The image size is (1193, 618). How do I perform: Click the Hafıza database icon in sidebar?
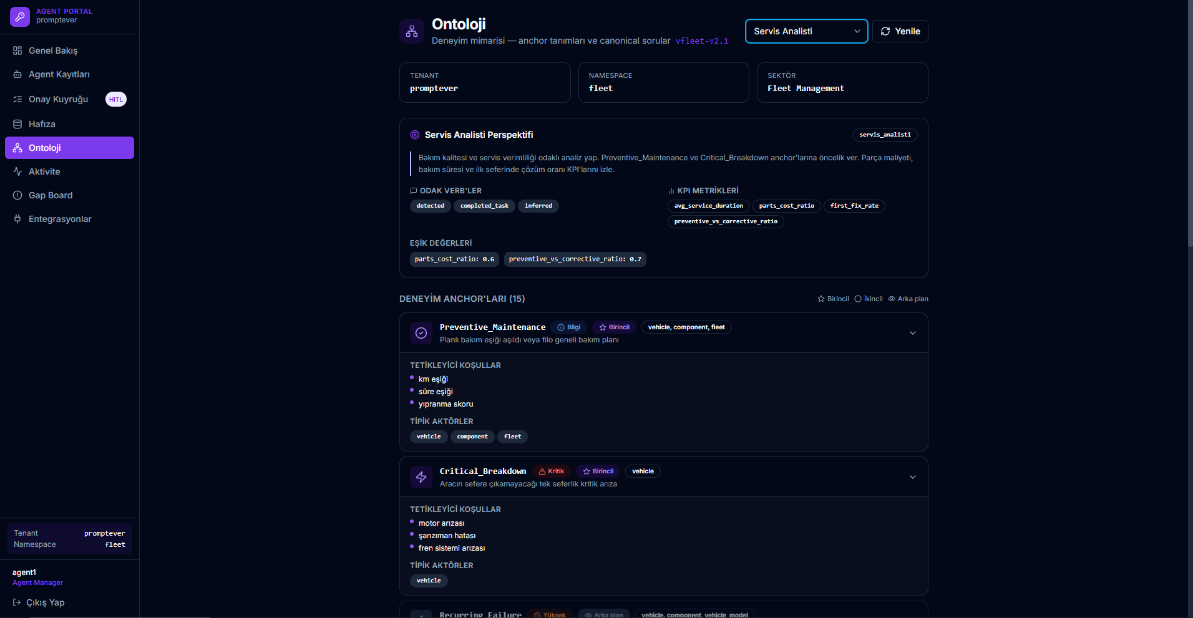pyautogui.click(x=17, y=124)
